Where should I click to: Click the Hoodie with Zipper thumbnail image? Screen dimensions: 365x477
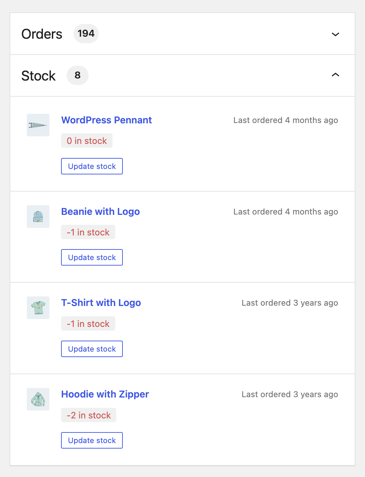click(x=38, y=399)
